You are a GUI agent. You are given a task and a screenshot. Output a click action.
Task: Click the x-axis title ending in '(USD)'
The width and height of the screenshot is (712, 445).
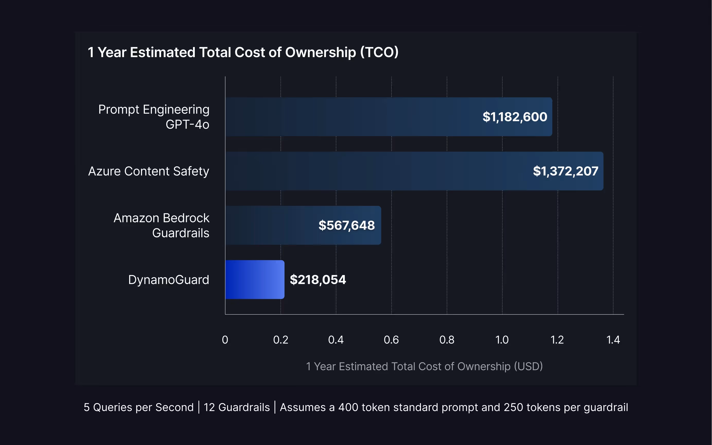click(425, 366)
